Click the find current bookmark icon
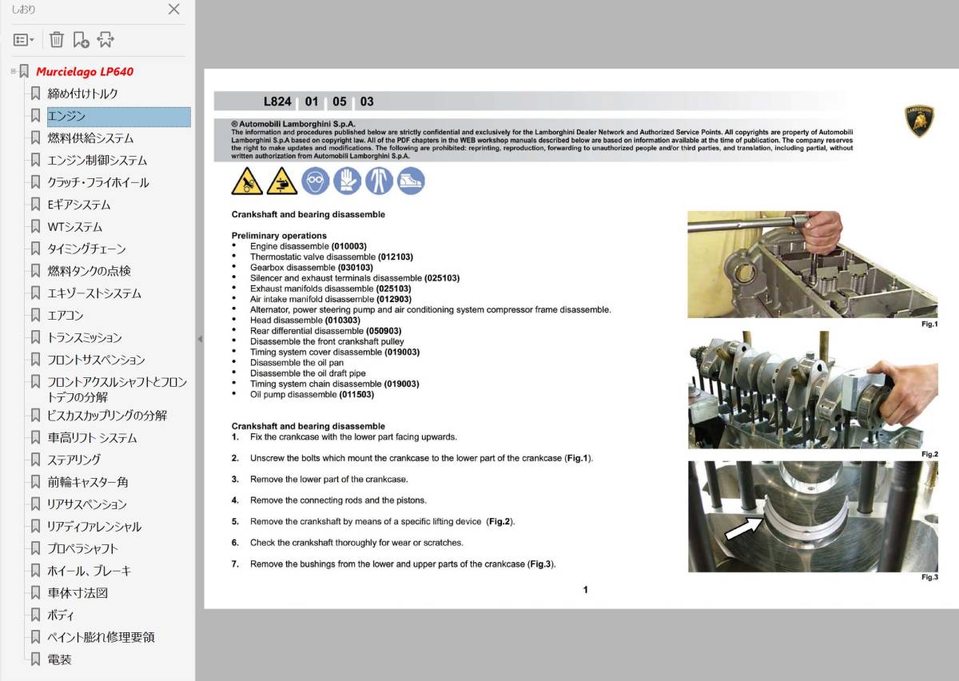The height and width of the screenshot is (681, 959). pos(105,39)
